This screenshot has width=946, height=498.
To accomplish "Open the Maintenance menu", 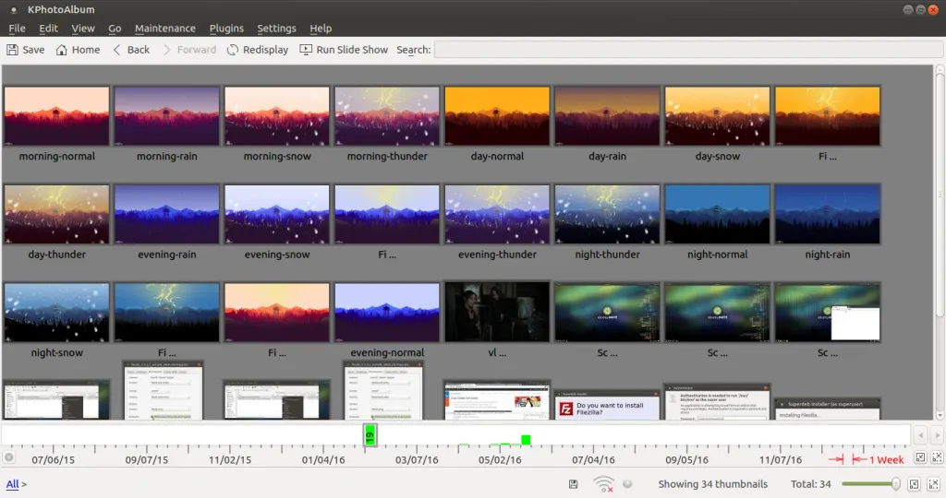I will point(164,29).
